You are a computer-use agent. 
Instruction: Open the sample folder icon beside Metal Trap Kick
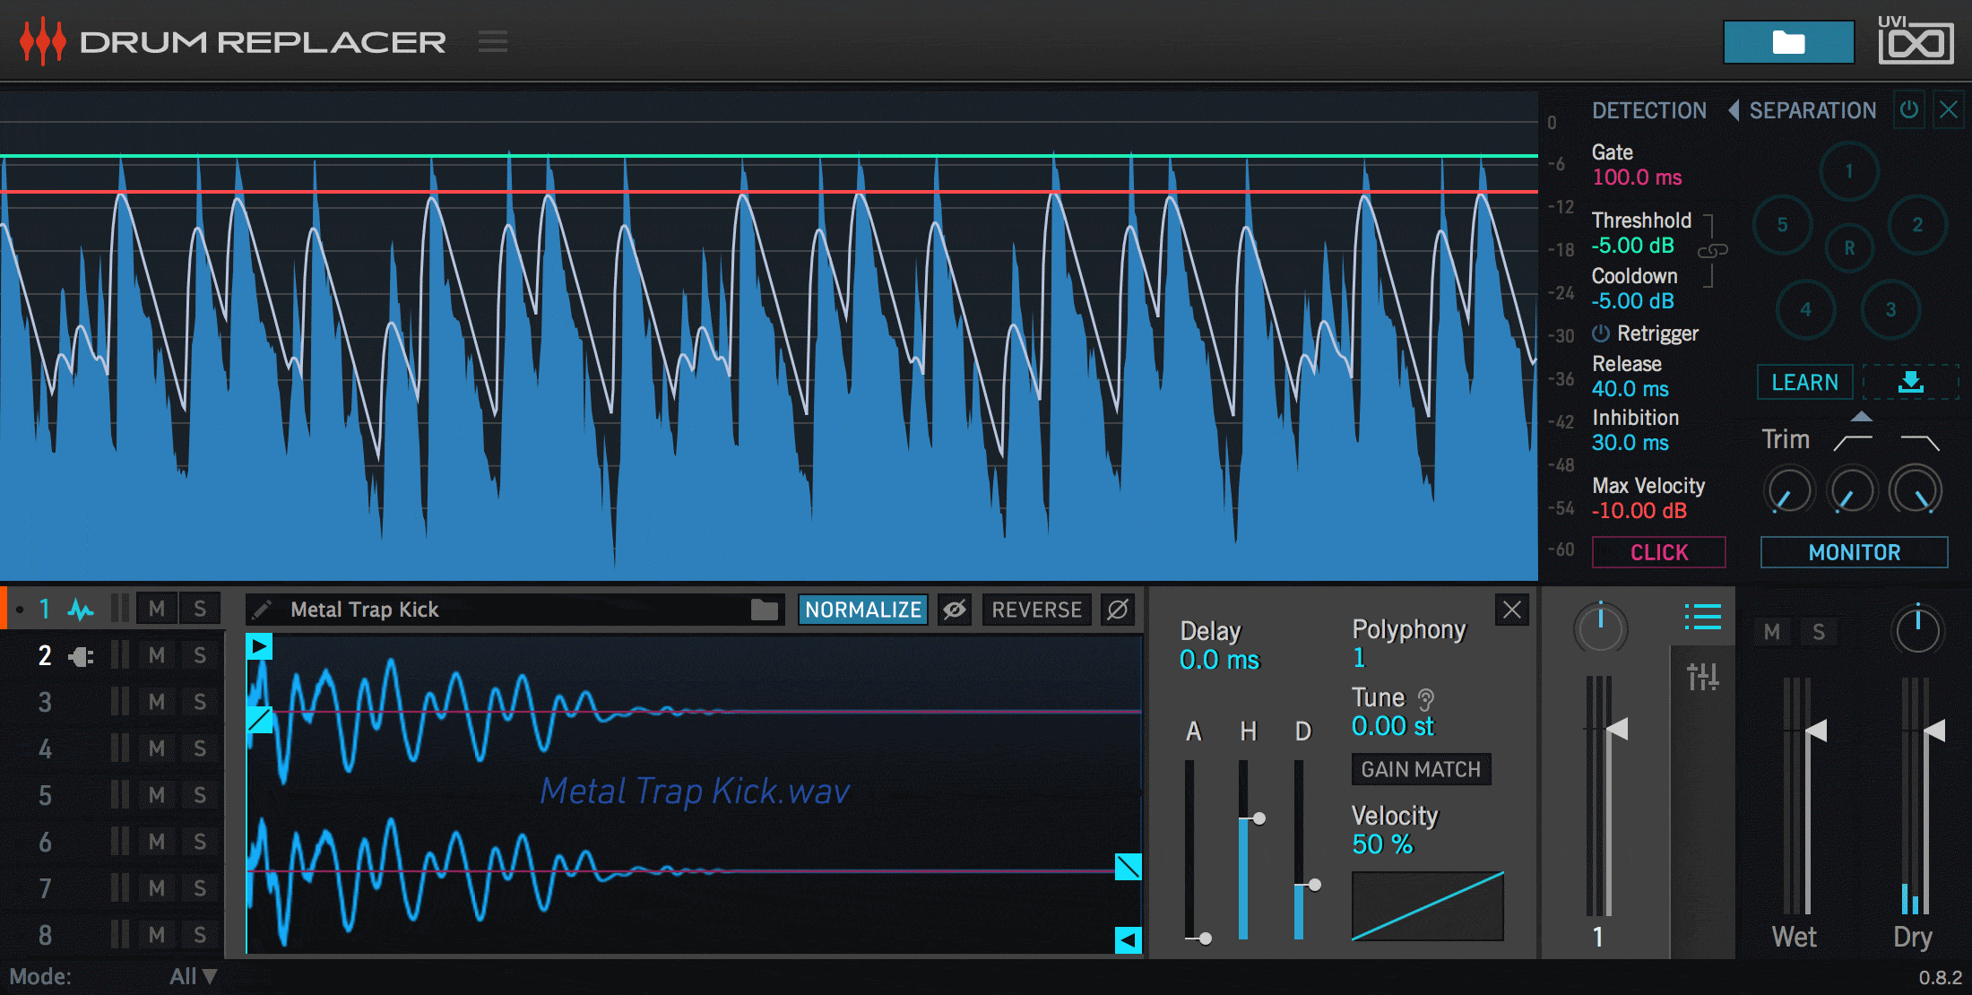[765, 610]
